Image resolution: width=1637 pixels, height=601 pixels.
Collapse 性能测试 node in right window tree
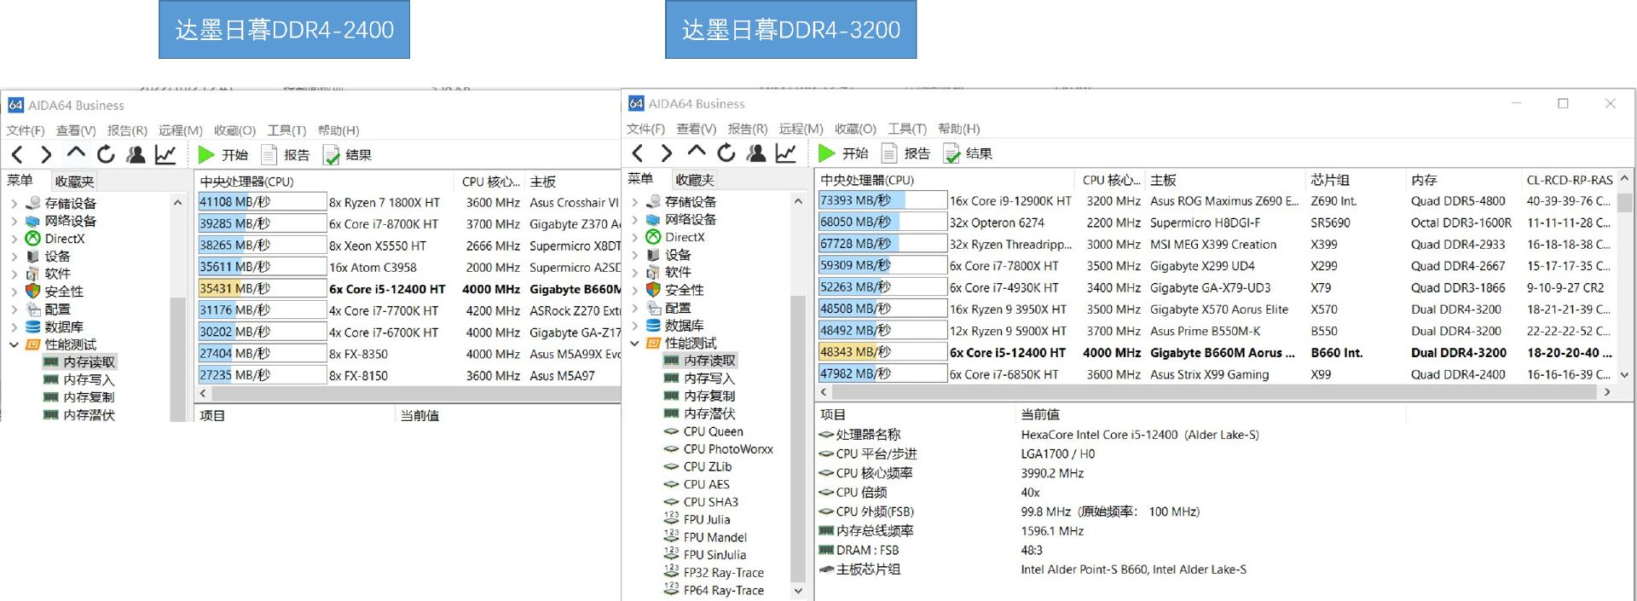[x=634, y=344]
